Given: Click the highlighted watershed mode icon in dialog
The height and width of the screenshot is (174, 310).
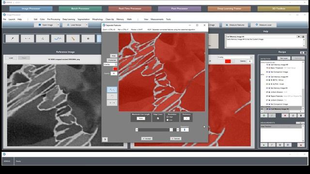Looking at the screenshot, I should 112,90.
